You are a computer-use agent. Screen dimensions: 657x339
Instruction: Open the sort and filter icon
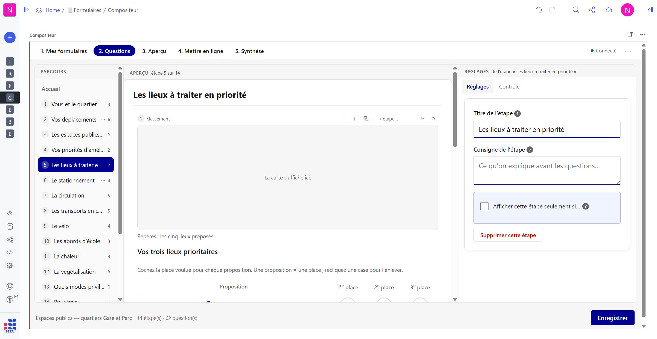(630, 34)
